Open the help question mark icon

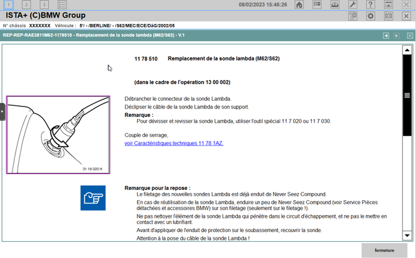pyautogui.click(x=370, y=5)
